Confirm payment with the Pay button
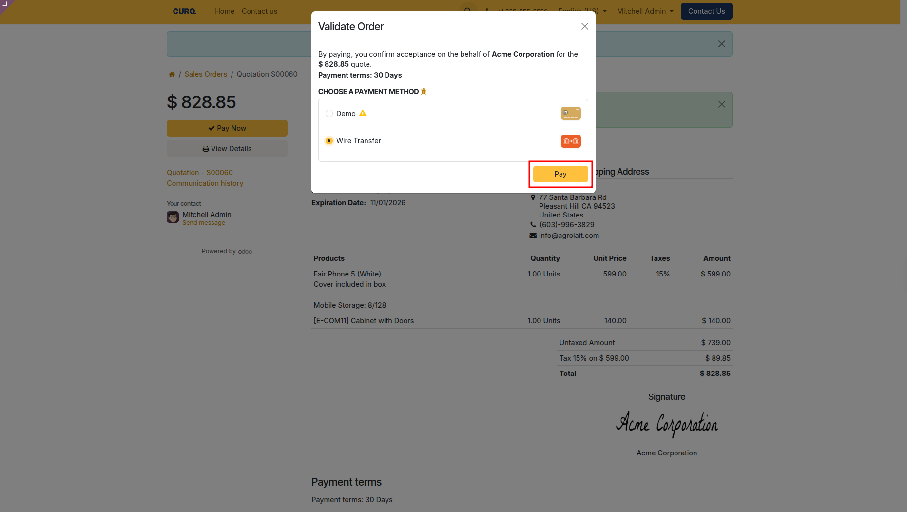This screenshot has height=512, width=907. pos(560,174)
